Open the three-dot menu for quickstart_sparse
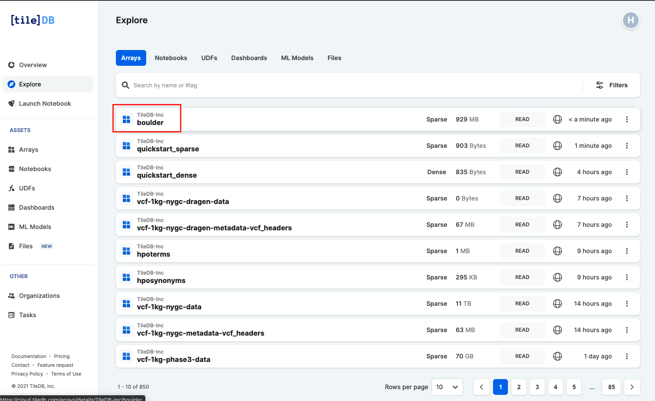The height and width of the screenshot is (401, 655). [x=626, y=146]
